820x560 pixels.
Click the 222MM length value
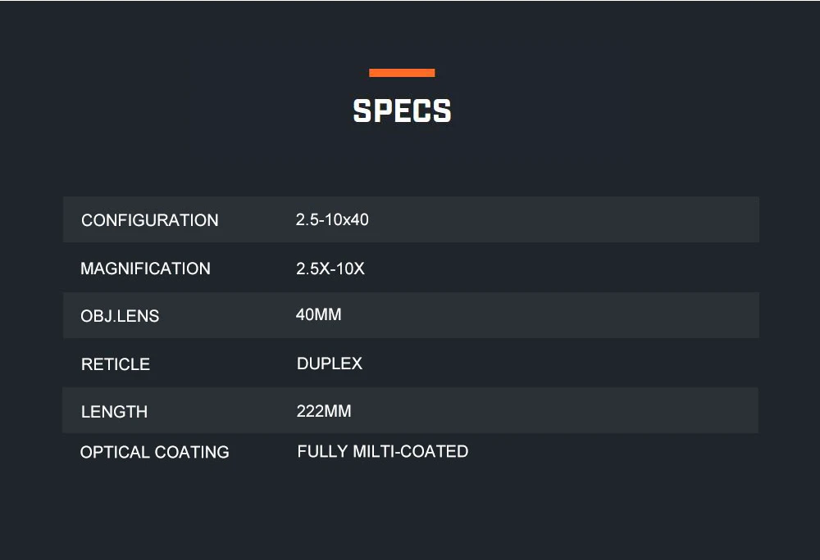(x=324, y=411)
